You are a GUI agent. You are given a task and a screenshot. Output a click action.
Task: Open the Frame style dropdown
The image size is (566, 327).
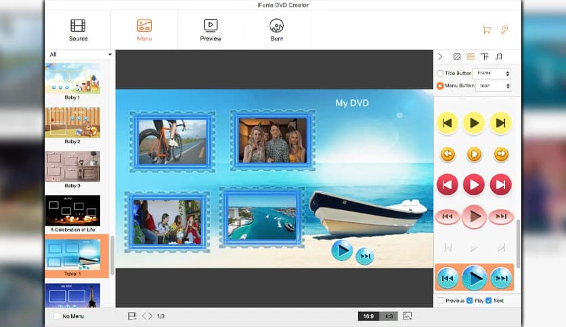pos(492,73)
